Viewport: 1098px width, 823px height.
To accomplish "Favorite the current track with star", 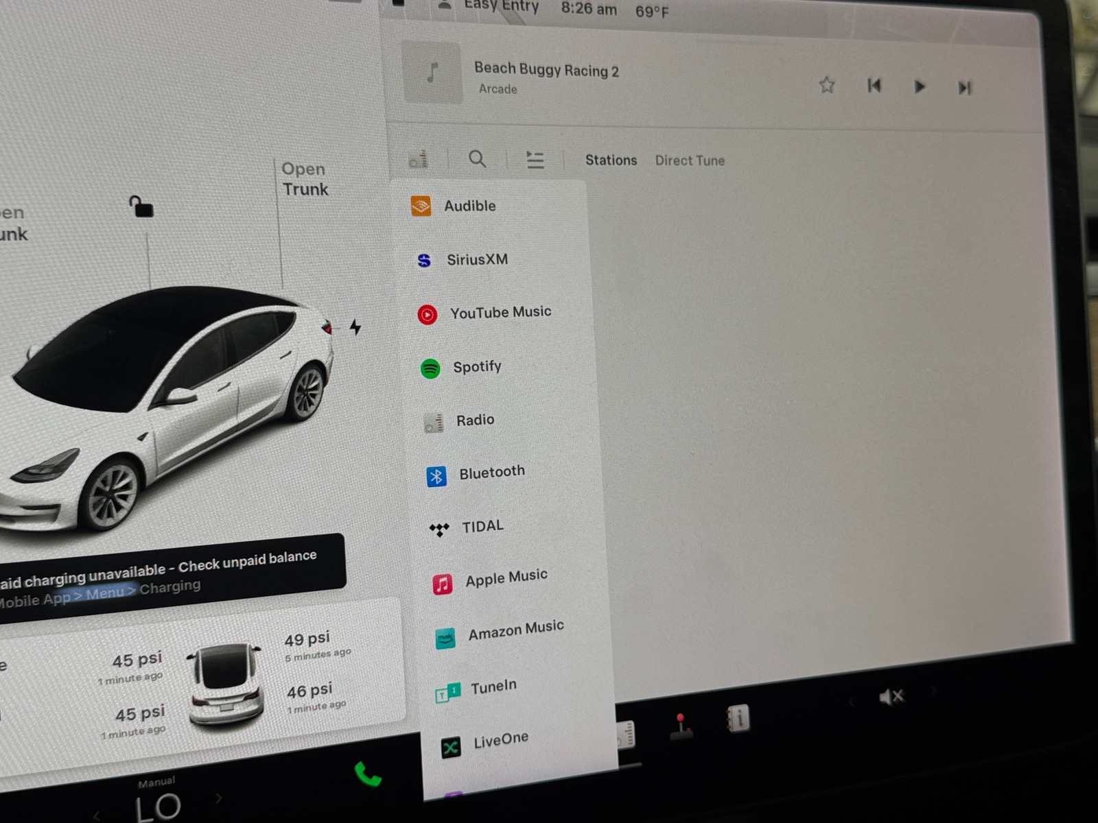I will 827,85.
